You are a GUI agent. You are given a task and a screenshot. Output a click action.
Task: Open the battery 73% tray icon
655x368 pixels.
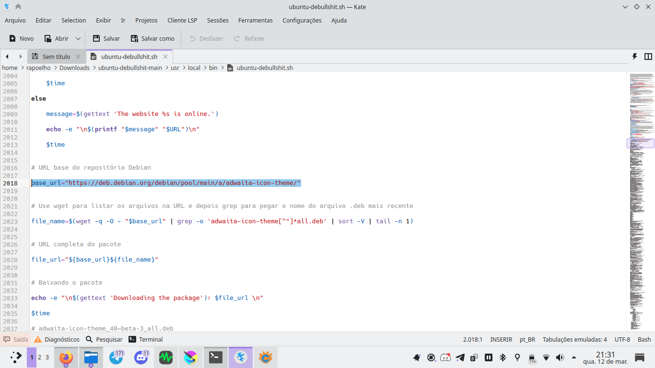[532, 358]
